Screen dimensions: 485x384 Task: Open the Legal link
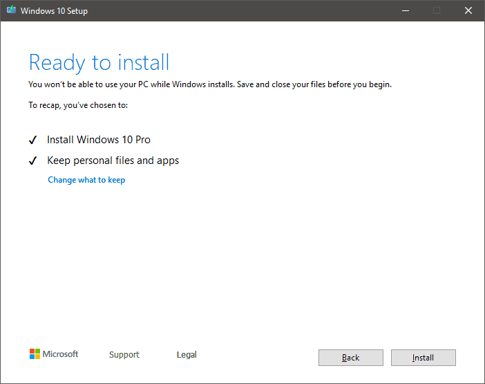pos(187,354)
